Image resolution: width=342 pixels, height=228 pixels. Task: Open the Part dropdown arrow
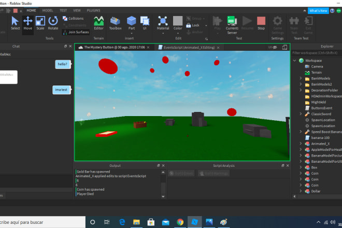(132, 33)
